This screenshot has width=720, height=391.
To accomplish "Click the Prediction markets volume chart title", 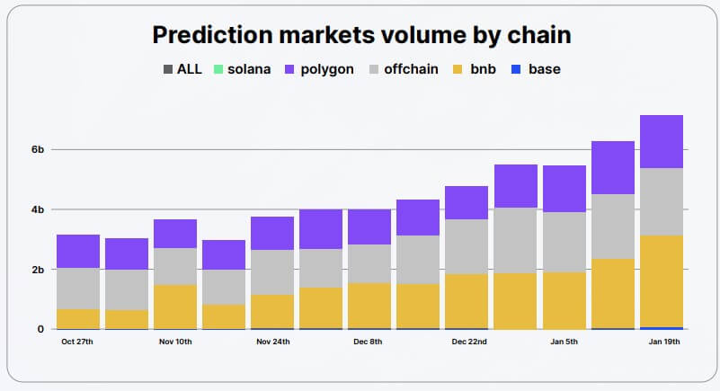I will pyautogui.click(x=361, y=36).
